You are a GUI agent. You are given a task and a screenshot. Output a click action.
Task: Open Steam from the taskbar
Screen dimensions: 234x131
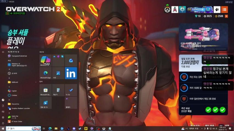[80, 129]
